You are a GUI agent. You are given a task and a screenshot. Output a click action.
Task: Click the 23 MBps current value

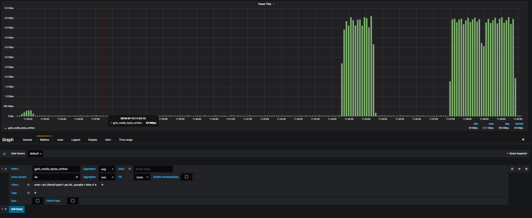pyautogui.click(x=519, y=128)
